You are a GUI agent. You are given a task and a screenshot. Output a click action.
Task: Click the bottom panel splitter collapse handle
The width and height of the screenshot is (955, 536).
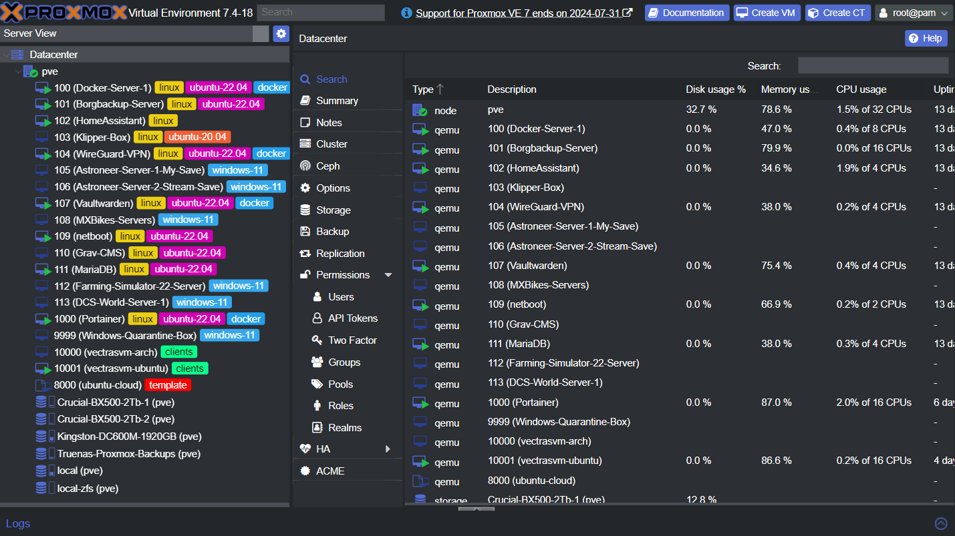476,509
